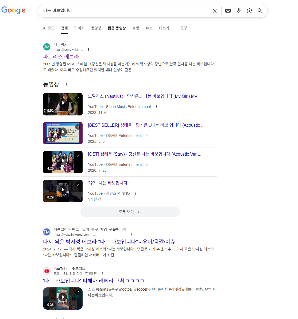The height and width of the screenshot is (319, 298).
Task: Clear the search box with the X icon
Action: (215, 11)
